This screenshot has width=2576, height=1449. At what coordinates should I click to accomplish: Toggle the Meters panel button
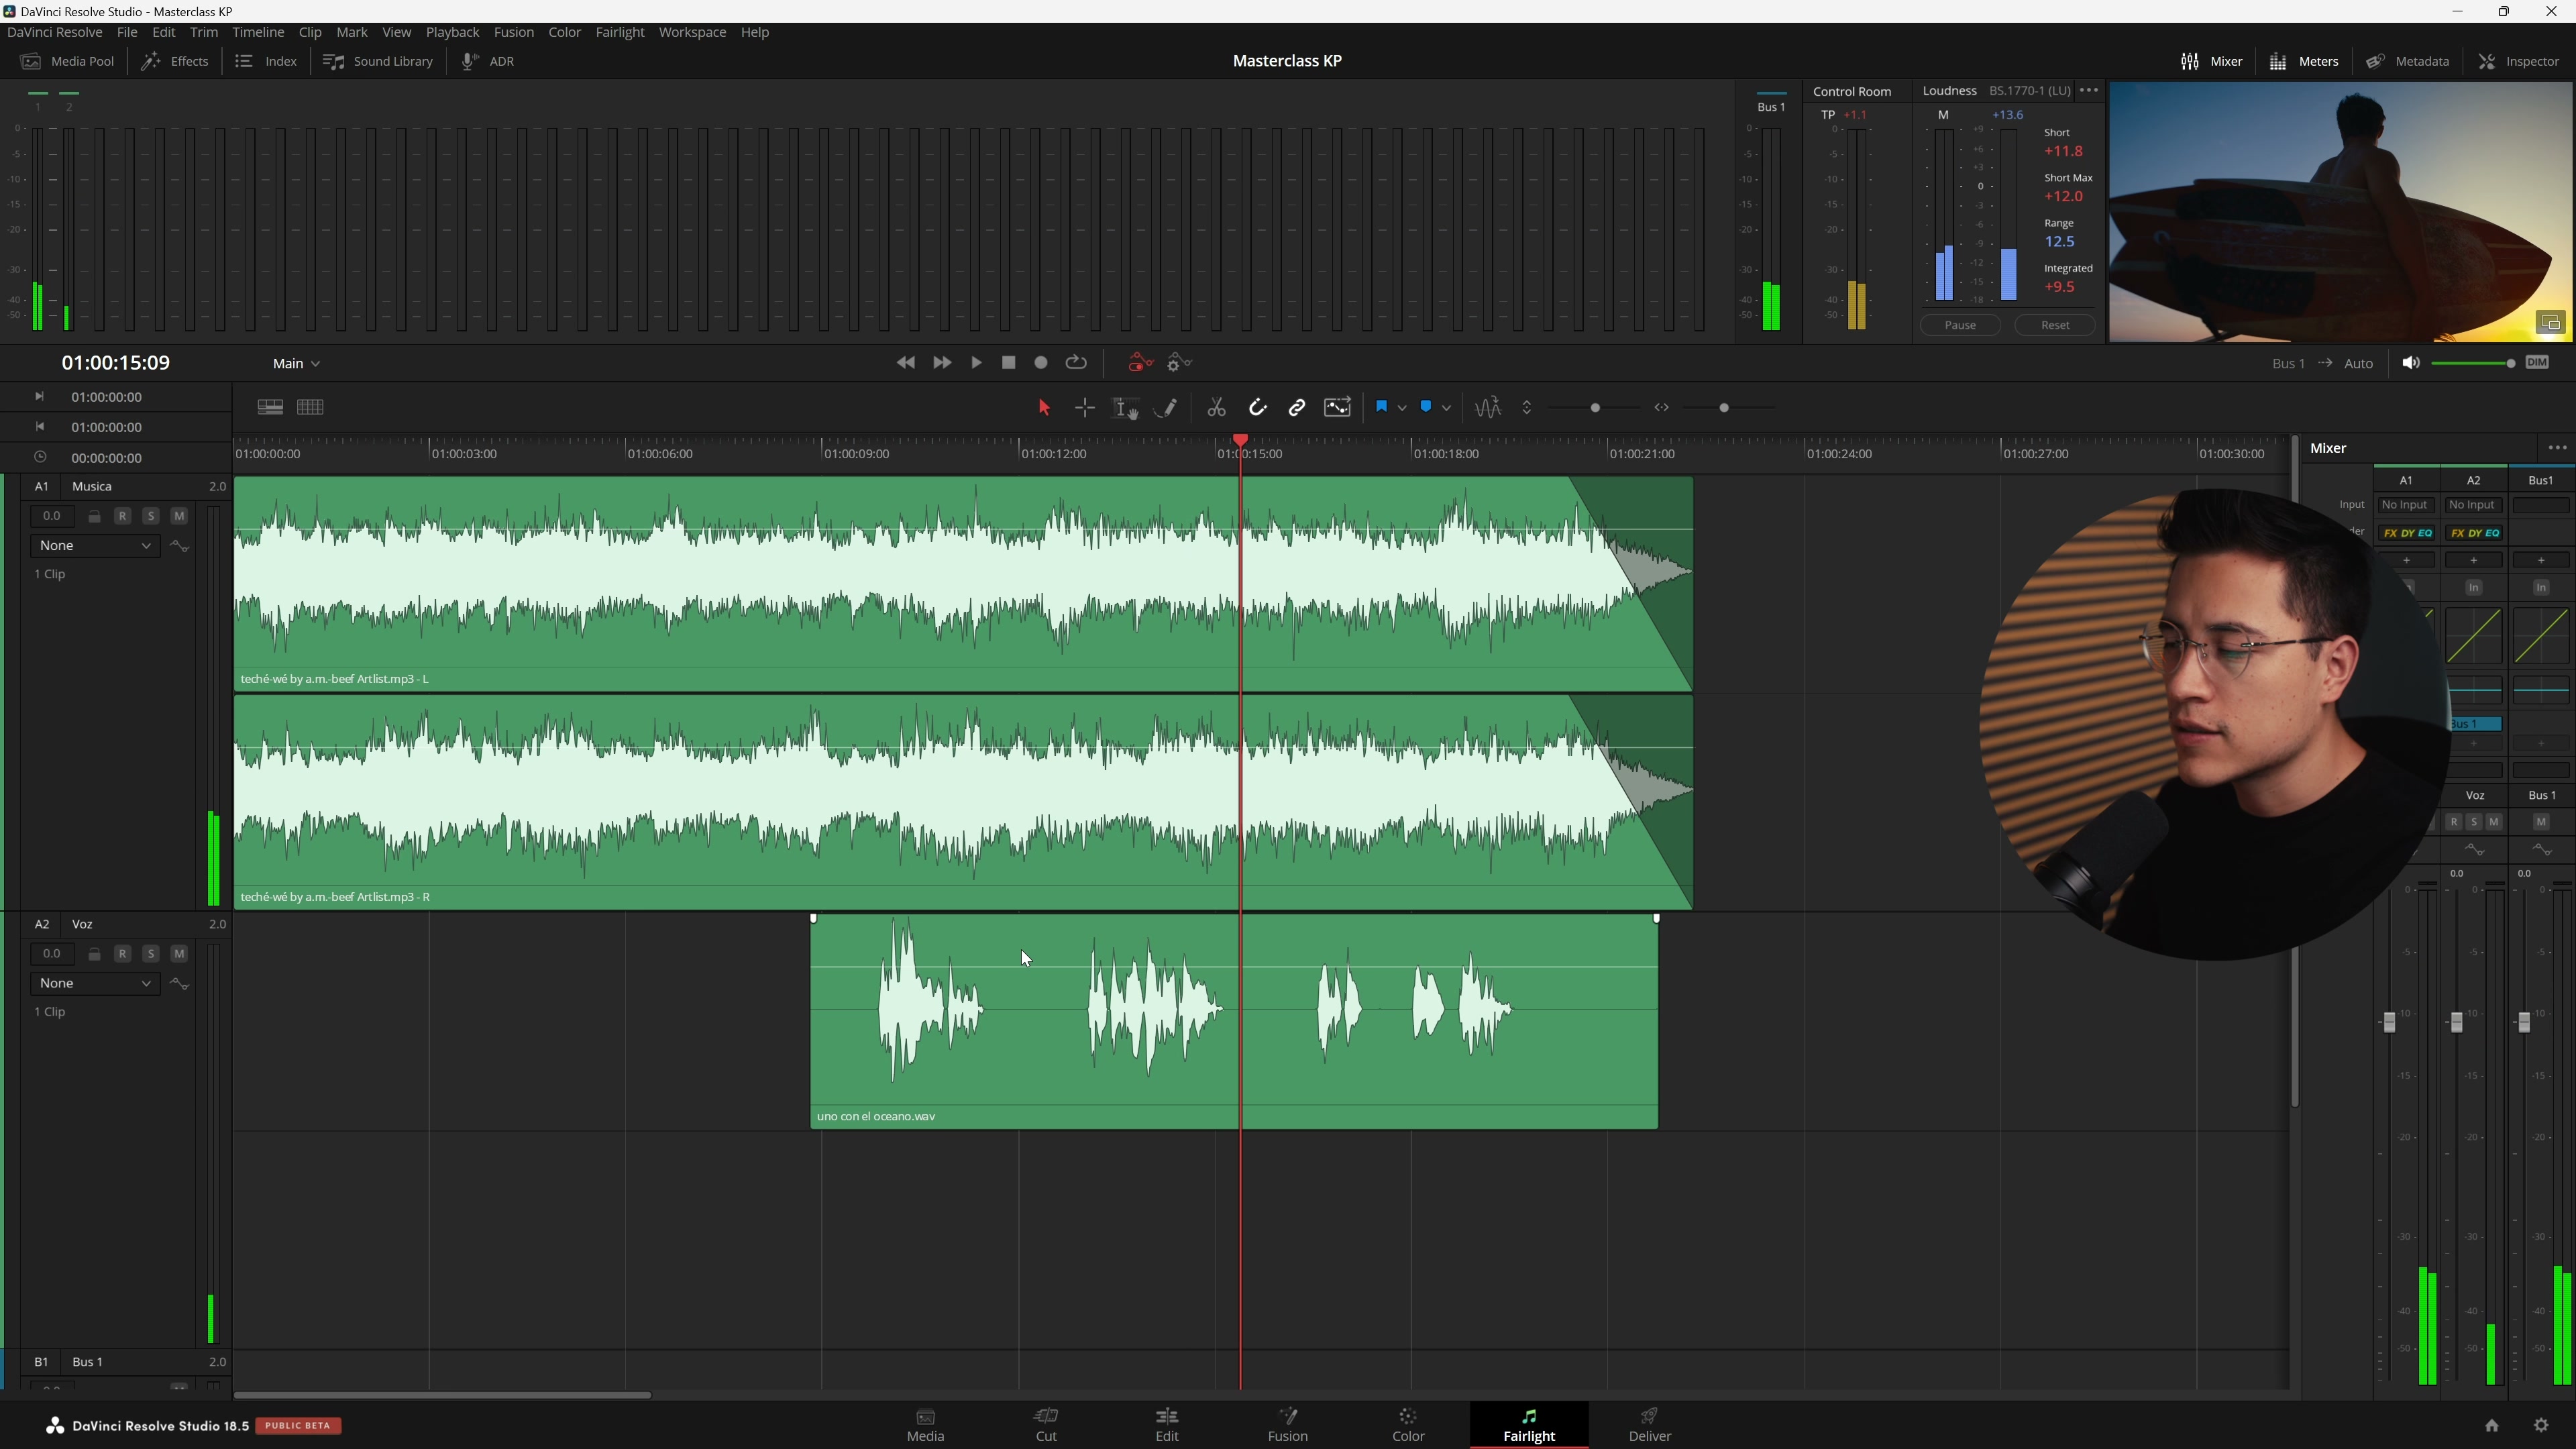pos(2304,61)
